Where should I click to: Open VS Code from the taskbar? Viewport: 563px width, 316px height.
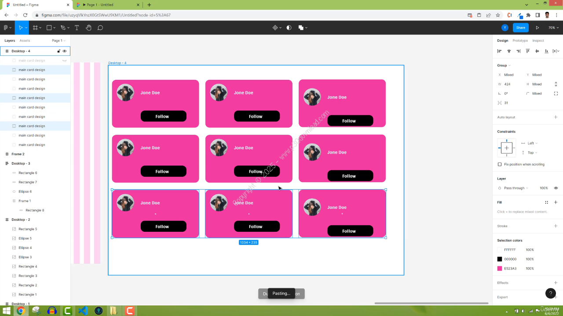pyautogui.click(x=83, y=311)
